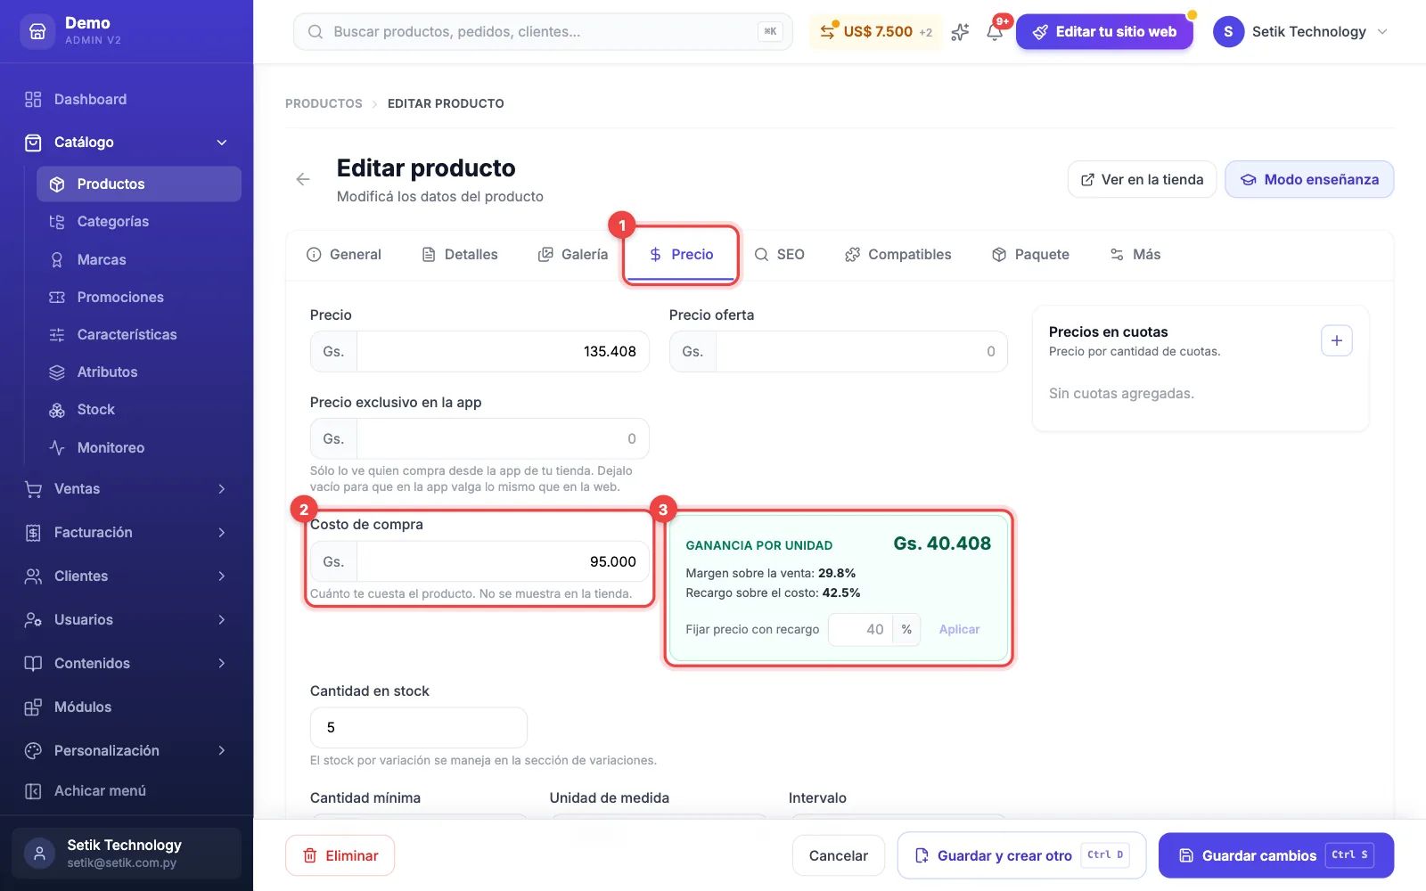
Task: Open the Paquete tab
Action: click(1030, 255)
